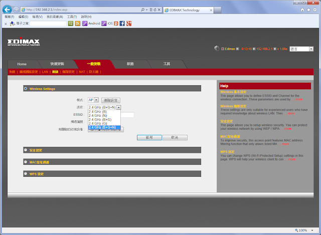Open favorites star icon
The width and height of the screenshot is (321, 235).
[308, 10]
